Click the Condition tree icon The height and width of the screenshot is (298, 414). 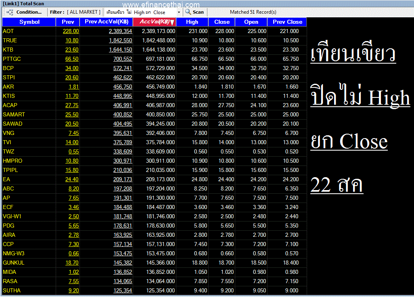(10, 12)
